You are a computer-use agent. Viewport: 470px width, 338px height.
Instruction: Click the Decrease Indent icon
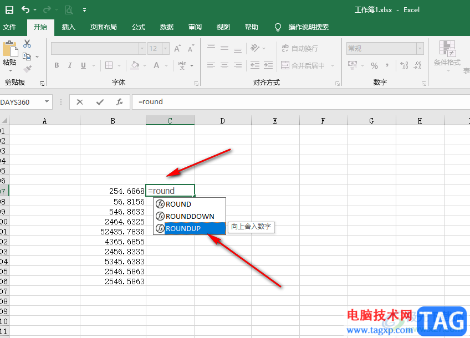255,65
